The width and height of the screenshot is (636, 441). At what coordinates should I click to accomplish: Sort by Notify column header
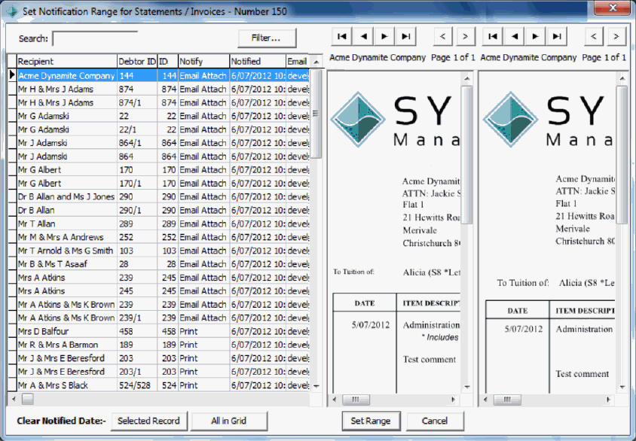pos(203,62)
